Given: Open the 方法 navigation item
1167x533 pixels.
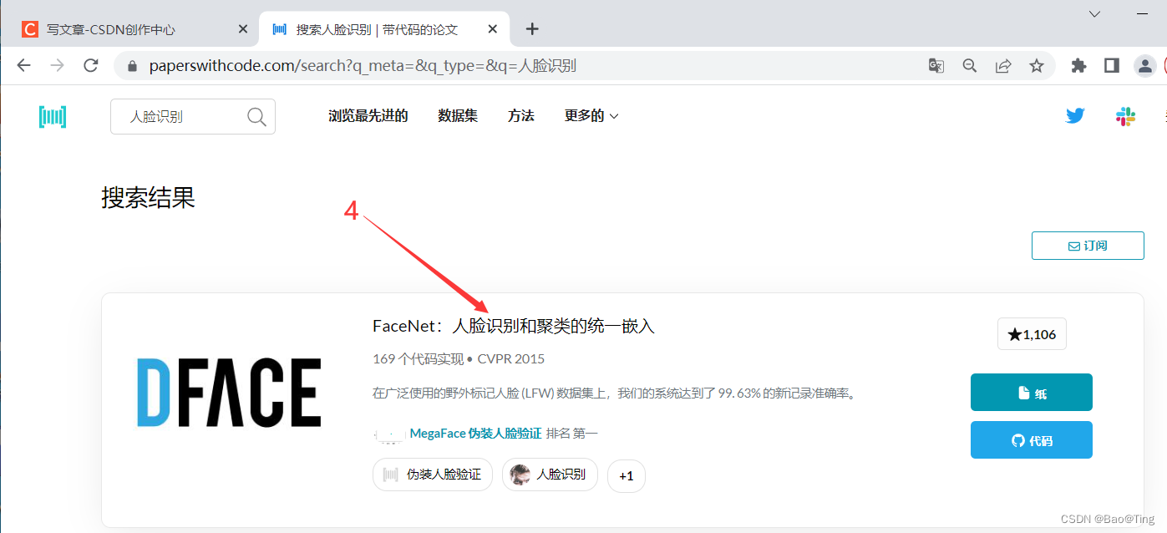Looking at the screenshot, I should click(521, 116).
